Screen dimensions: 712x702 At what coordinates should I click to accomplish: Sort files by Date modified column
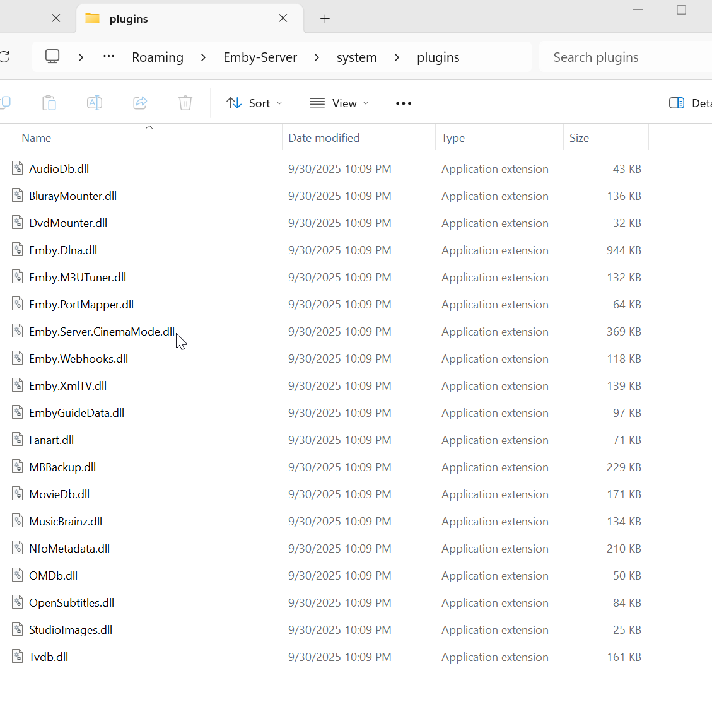324,138
